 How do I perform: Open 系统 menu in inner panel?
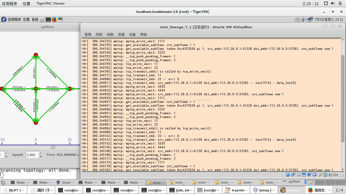coord(35,19)
